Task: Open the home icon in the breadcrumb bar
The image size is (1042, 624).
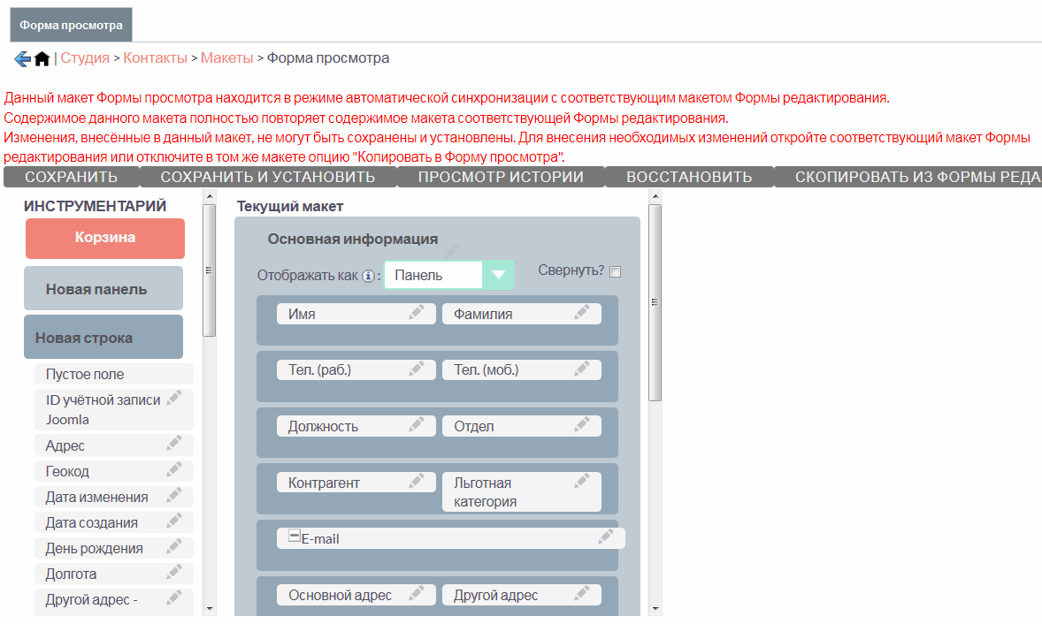Action: [x=41, y=58]
